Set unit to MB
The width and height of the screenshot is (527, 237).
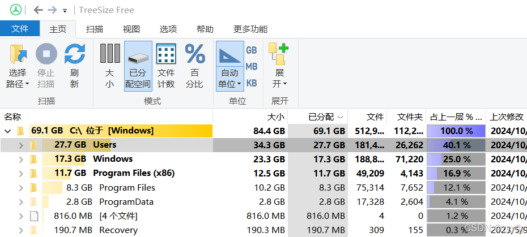point(252,67)
